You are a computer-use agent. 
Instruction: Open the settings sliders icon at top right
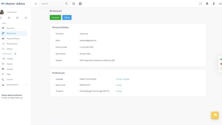(220, 4)
